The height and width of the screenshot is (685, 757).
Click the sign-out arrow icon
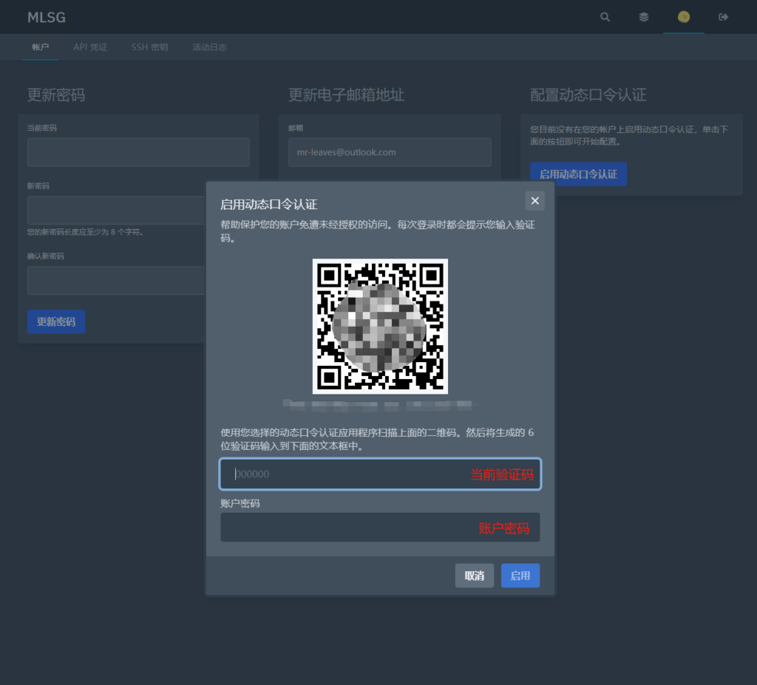pos(724,17)
